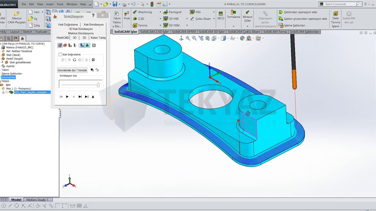
Task: Click the Pantograf operation icon
Action: (166, 12)
